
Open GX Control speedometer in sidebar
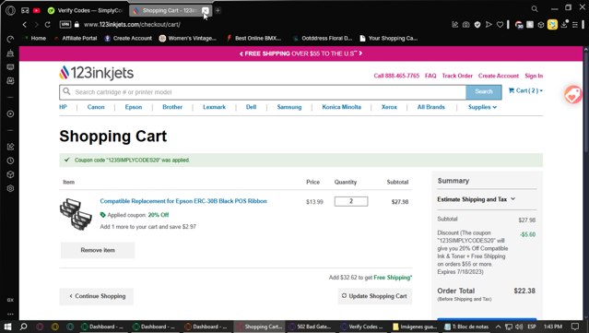[10, 39]
